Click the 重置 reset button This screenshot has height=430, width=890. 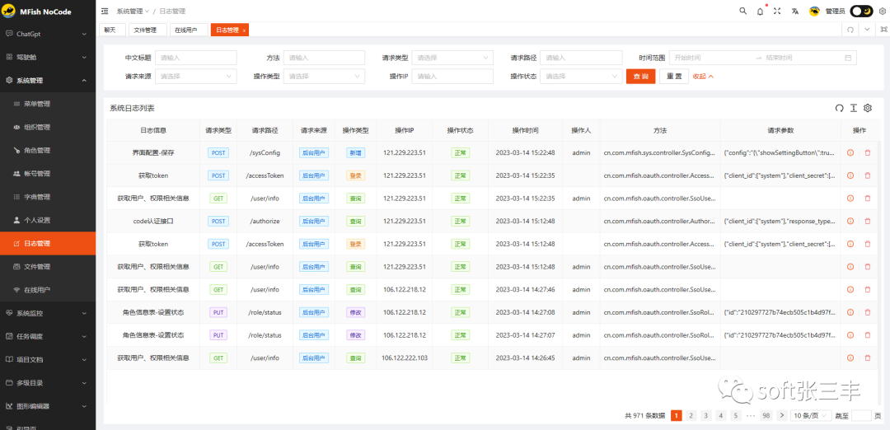(674, 76)
